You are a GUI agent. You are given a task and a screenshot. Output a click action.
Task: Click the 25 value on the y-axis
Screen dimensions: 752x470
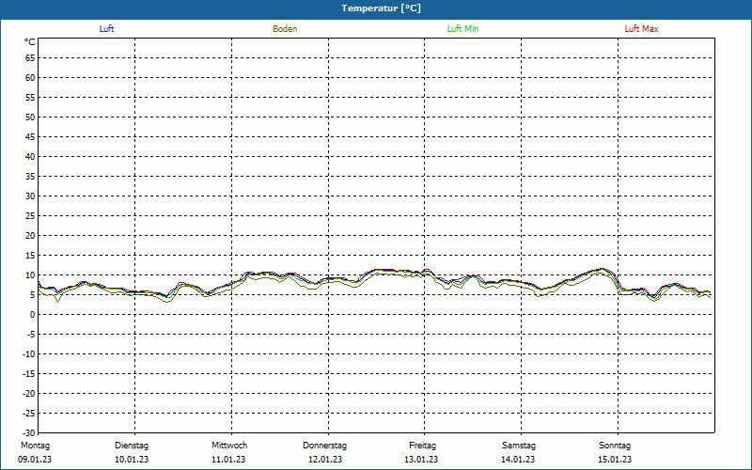pos(30,216)
